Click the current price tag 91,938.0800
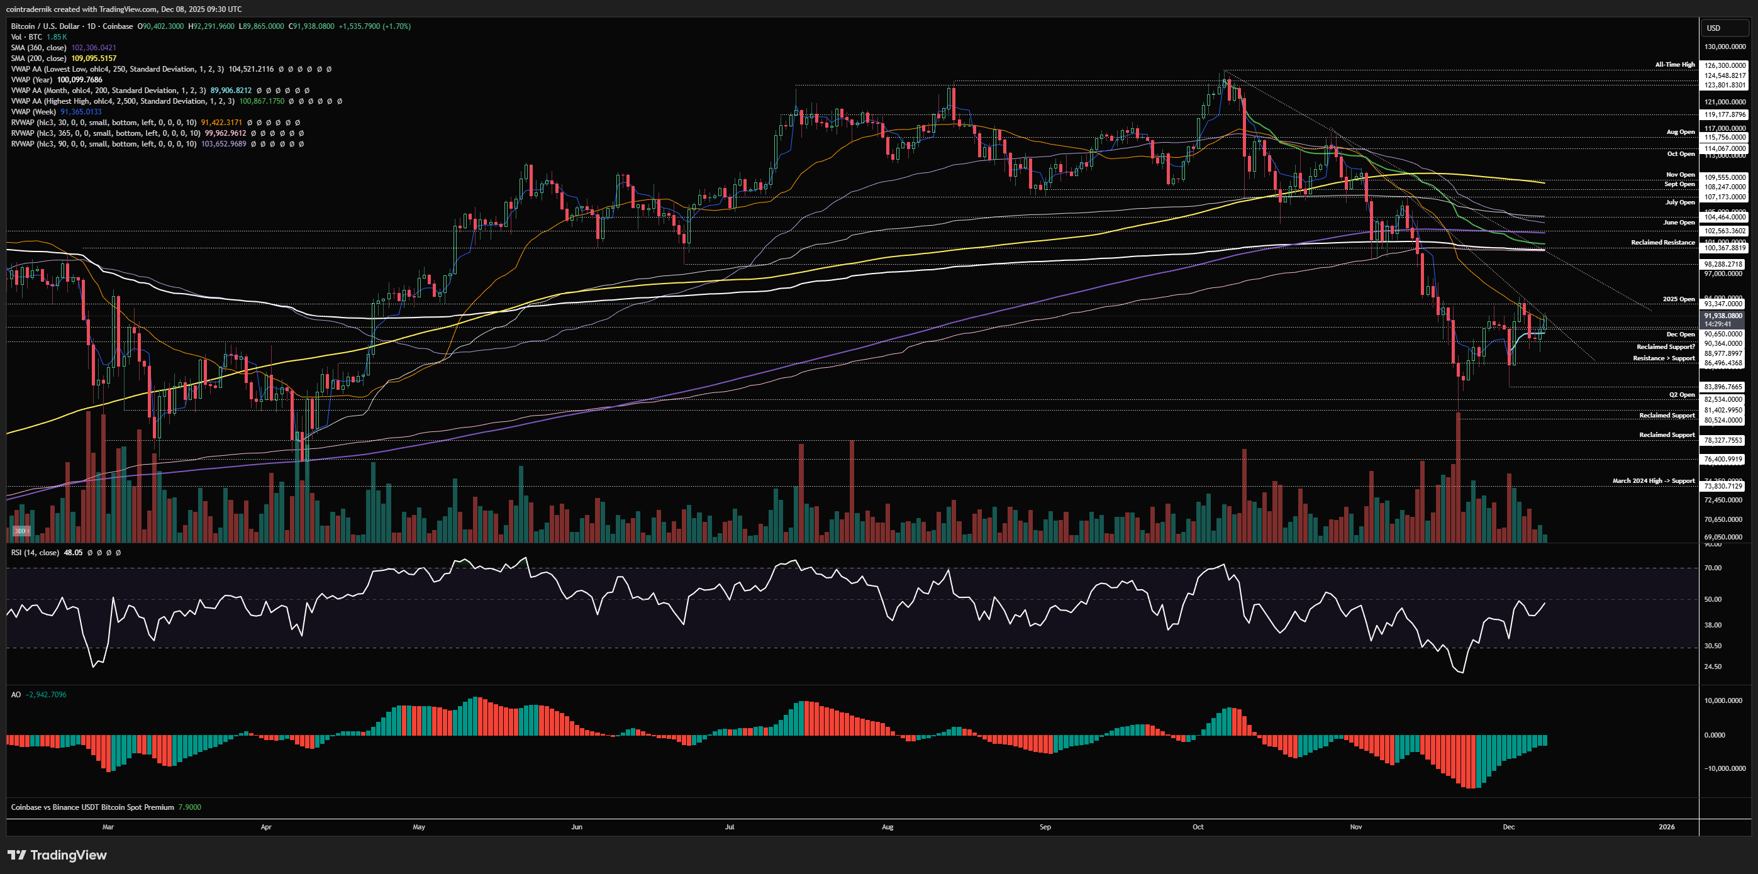Image resolution: width=1758 pixels, height=874 pixels. point(1723,316)
